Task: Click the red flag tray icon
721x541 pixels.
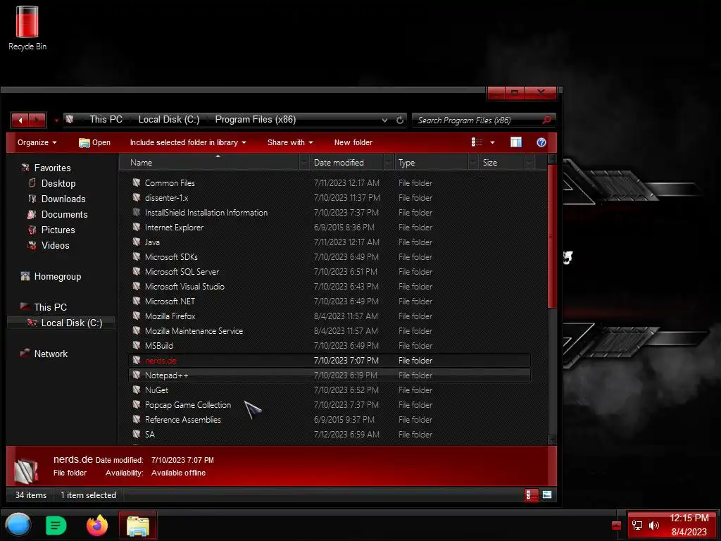Action: click(617, 526)
